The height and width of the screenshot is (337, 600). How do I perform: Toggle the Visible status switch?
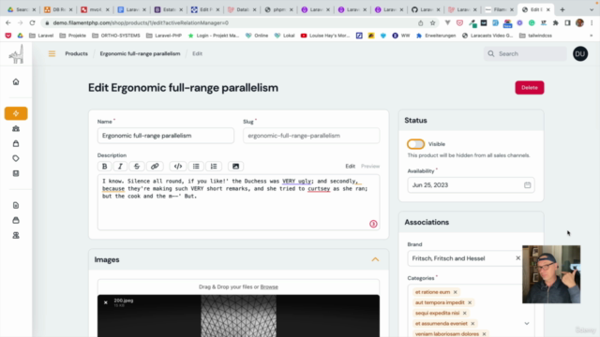coord(415,144)
